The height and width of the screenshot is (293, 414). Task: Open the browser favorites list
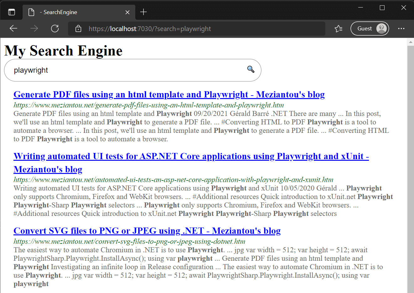click(338, 29)
